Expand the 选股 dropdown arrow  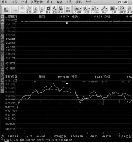116,9
